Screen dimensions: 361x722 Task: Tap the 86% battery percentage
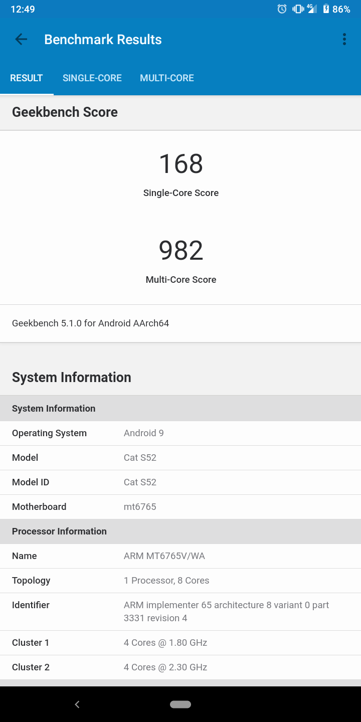click(341, 9)
